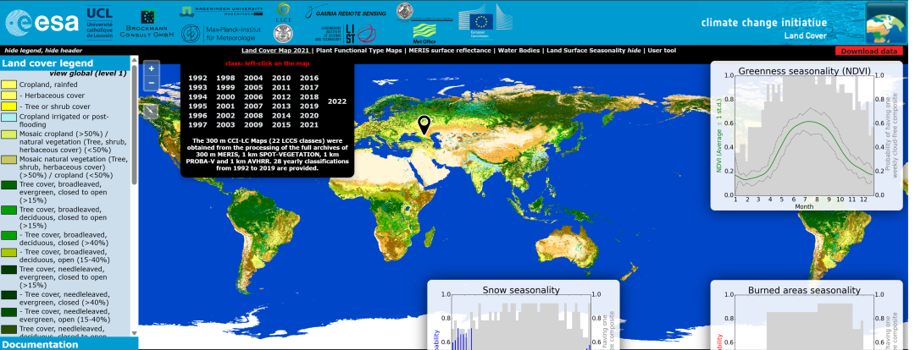Select year 2022 land cover map
The height and width of the screenshot is (350, 915).
pos(337,101)
